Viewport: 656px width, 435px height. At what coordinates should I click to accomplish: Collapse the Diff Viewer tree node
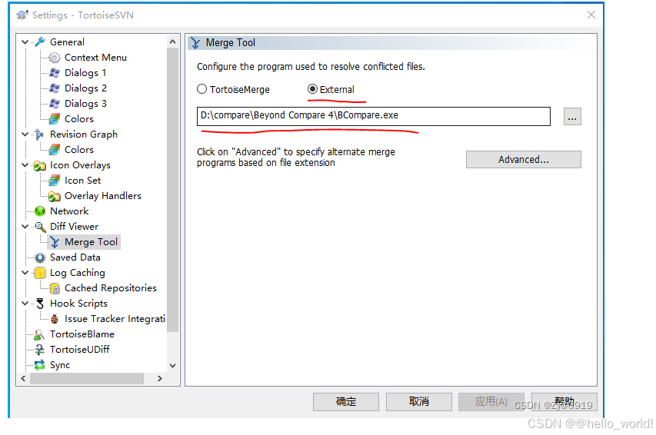[25, 227]
